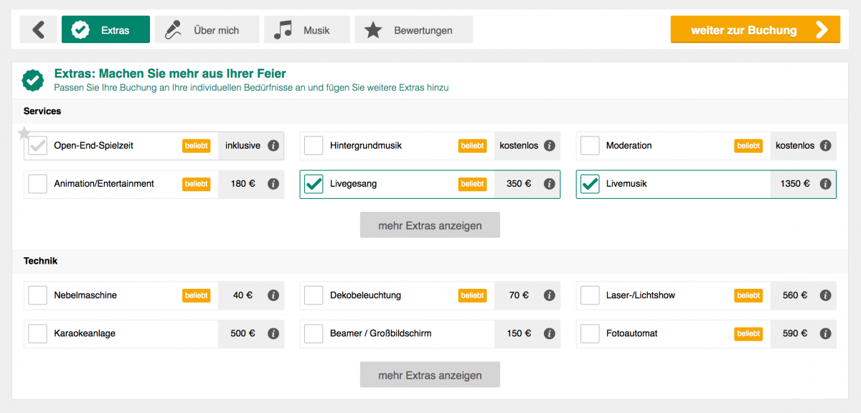Click info icon for Laser-/Lichtshow
Viewport: 861px width, 413px height.
[825, 295]
